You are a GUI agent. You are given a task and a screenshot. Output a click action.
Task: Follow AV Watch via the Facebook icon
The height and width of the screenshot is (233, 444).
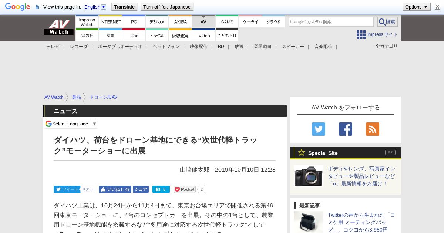point(346,129)
